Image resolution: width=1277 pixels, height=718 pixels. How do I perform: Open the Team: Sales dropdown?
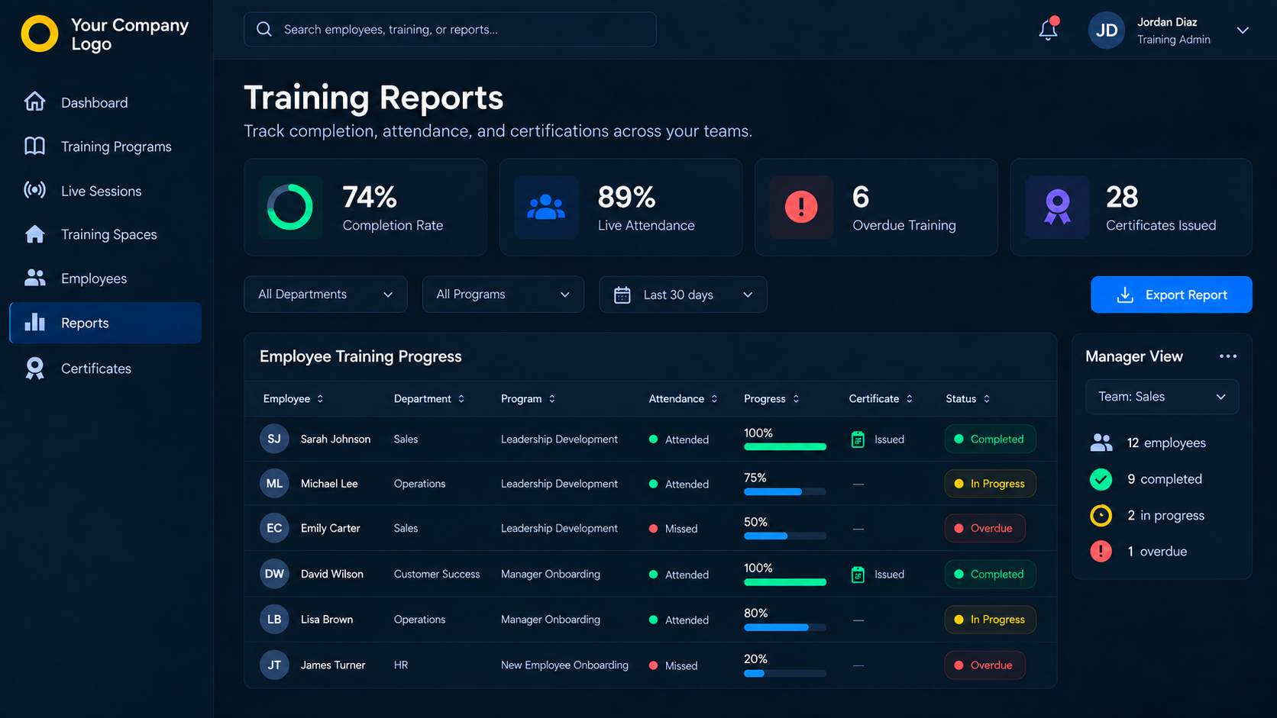pos(1162,397)
